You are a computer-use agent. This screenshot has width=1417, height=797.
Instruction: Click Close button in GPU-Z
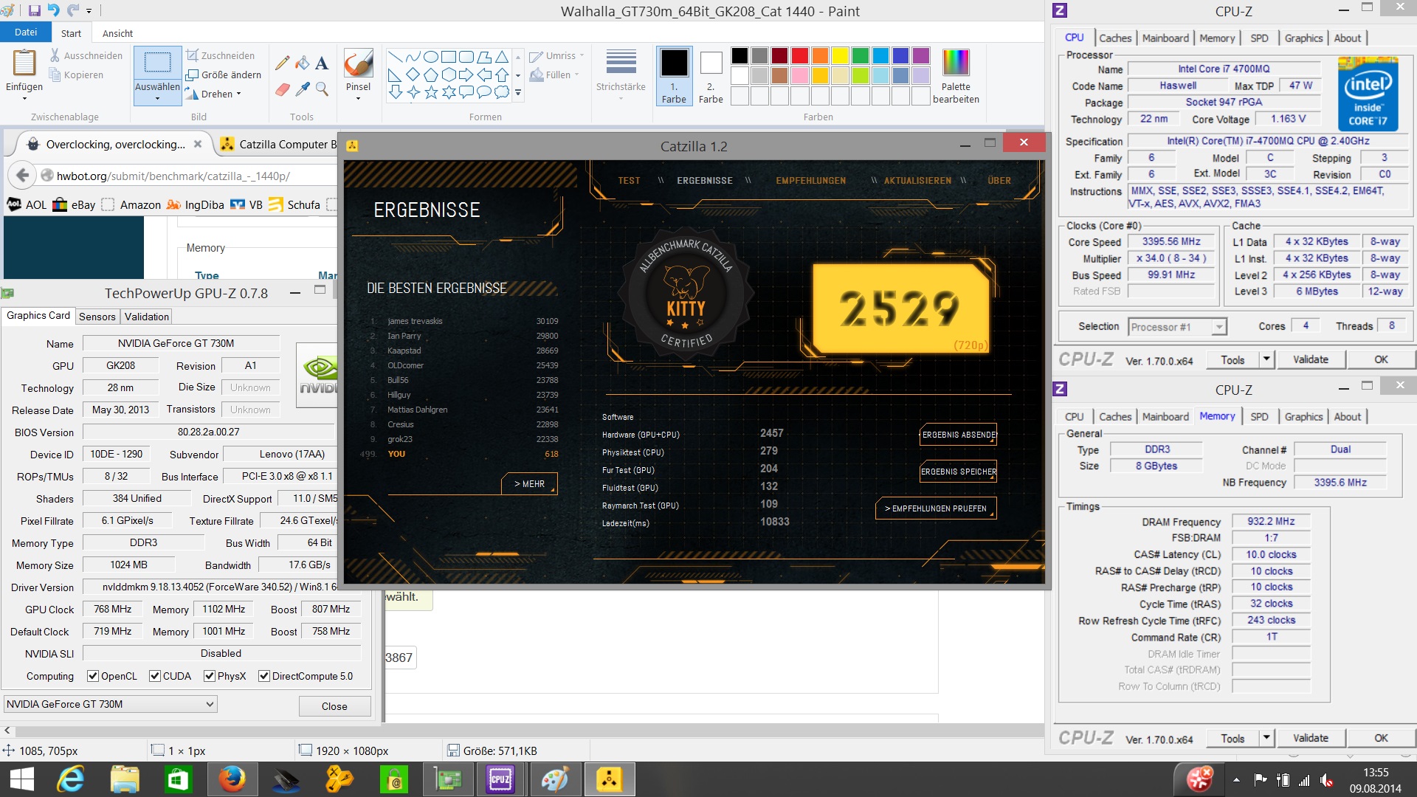[x=334, y=706]
